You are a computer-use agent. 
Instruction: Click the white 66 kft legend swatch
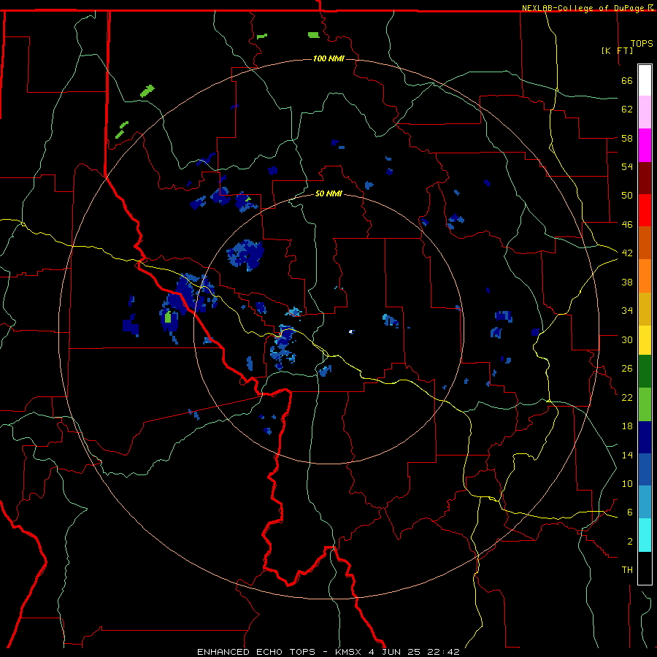pyautogui.click(x=645, y=80)
